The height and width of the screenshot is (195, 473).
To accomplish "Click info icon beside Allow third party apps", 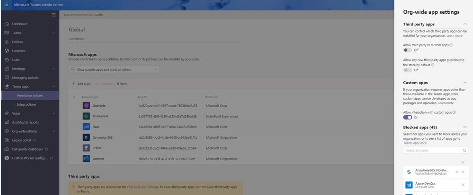I will (451, 45).
